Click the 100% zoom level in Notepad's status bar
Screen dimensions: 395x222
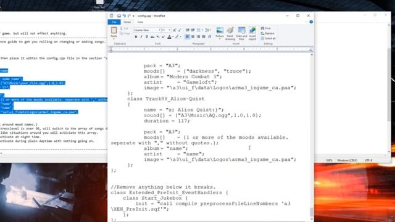pyautogui.click(x=329, y=160)
